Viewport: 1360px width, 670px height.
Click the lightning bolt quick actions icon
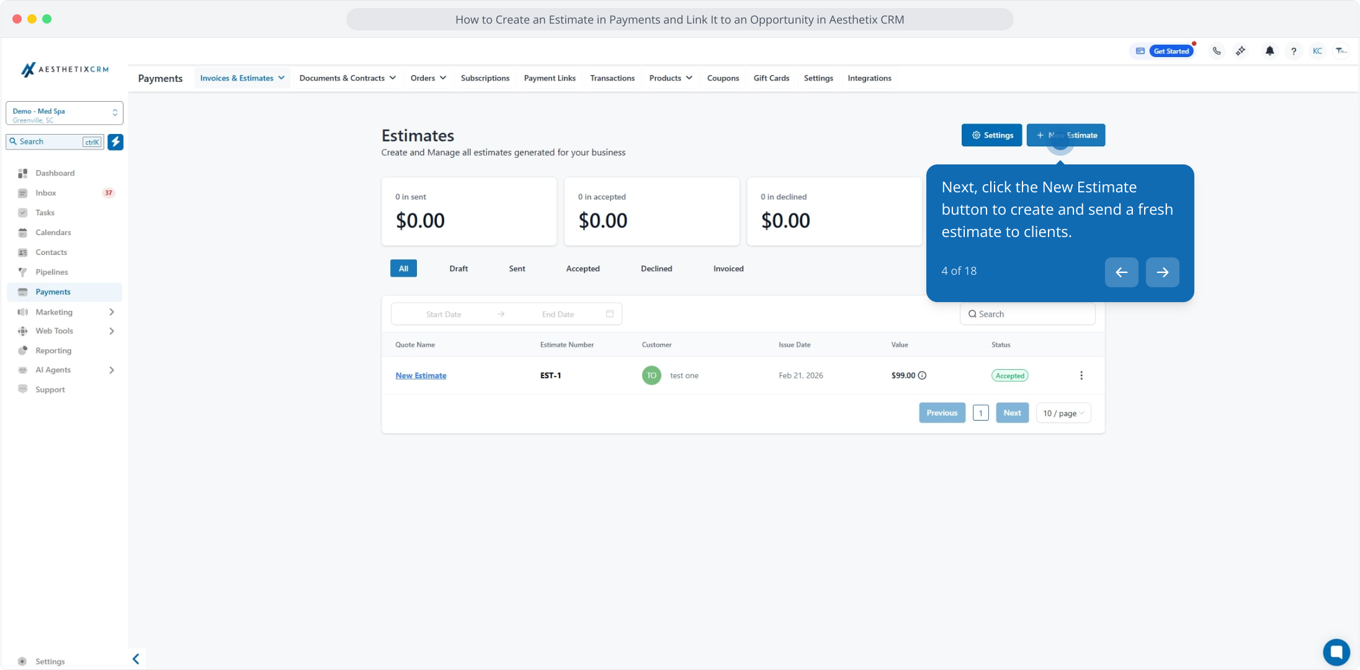pyautogui.click(x=115, y=141)
